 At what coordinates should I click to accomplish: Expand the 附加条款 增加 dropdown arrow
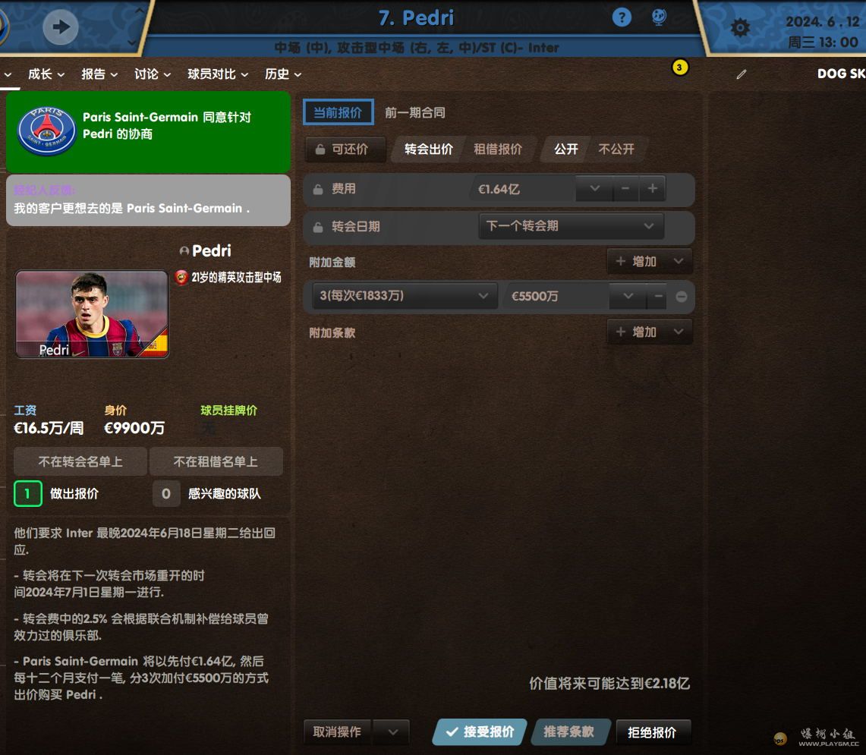click(679, 332)
